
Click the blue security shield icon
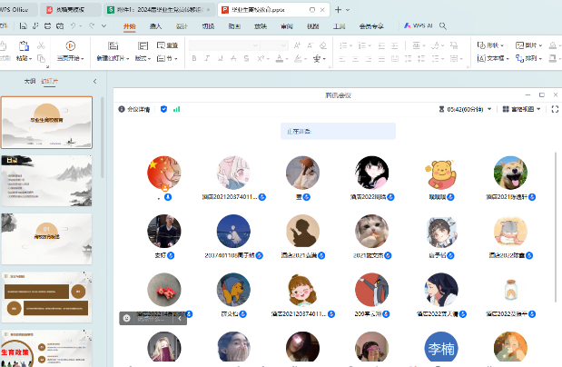tap(163, 109)
